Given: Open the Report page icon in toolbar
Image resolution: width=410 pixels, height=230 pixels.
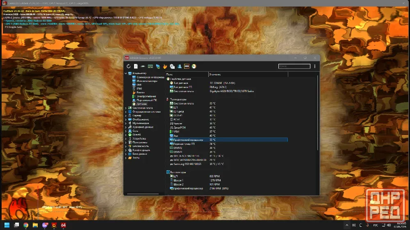Looking at the screenshot, I should (136, 66).
